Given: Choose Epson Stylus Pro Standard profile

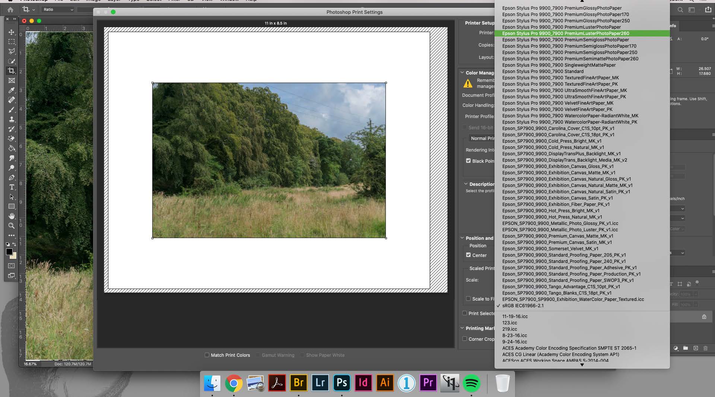Looking at the screenshot, I should pyautogui.click(x=582, y=72).
